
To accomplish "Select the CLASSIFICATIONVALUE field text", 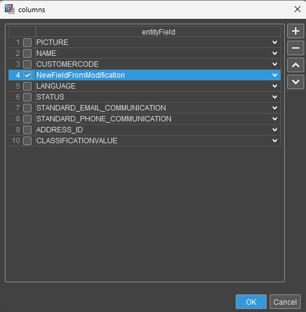I will tap(77, 141).
